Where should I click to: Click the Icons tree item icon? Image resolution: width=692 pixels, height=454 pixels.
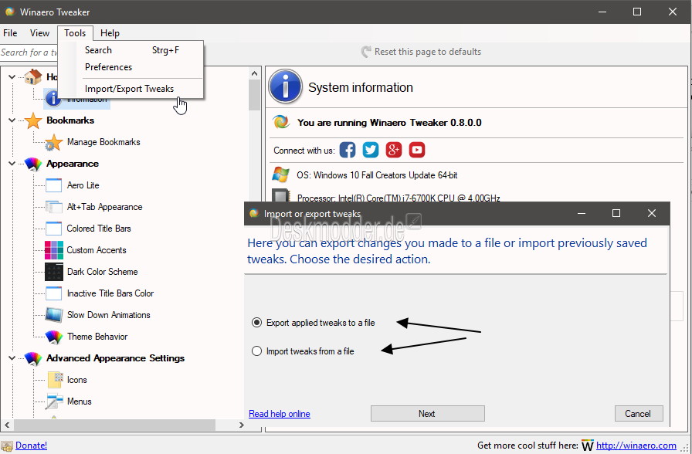click(55, 380)
